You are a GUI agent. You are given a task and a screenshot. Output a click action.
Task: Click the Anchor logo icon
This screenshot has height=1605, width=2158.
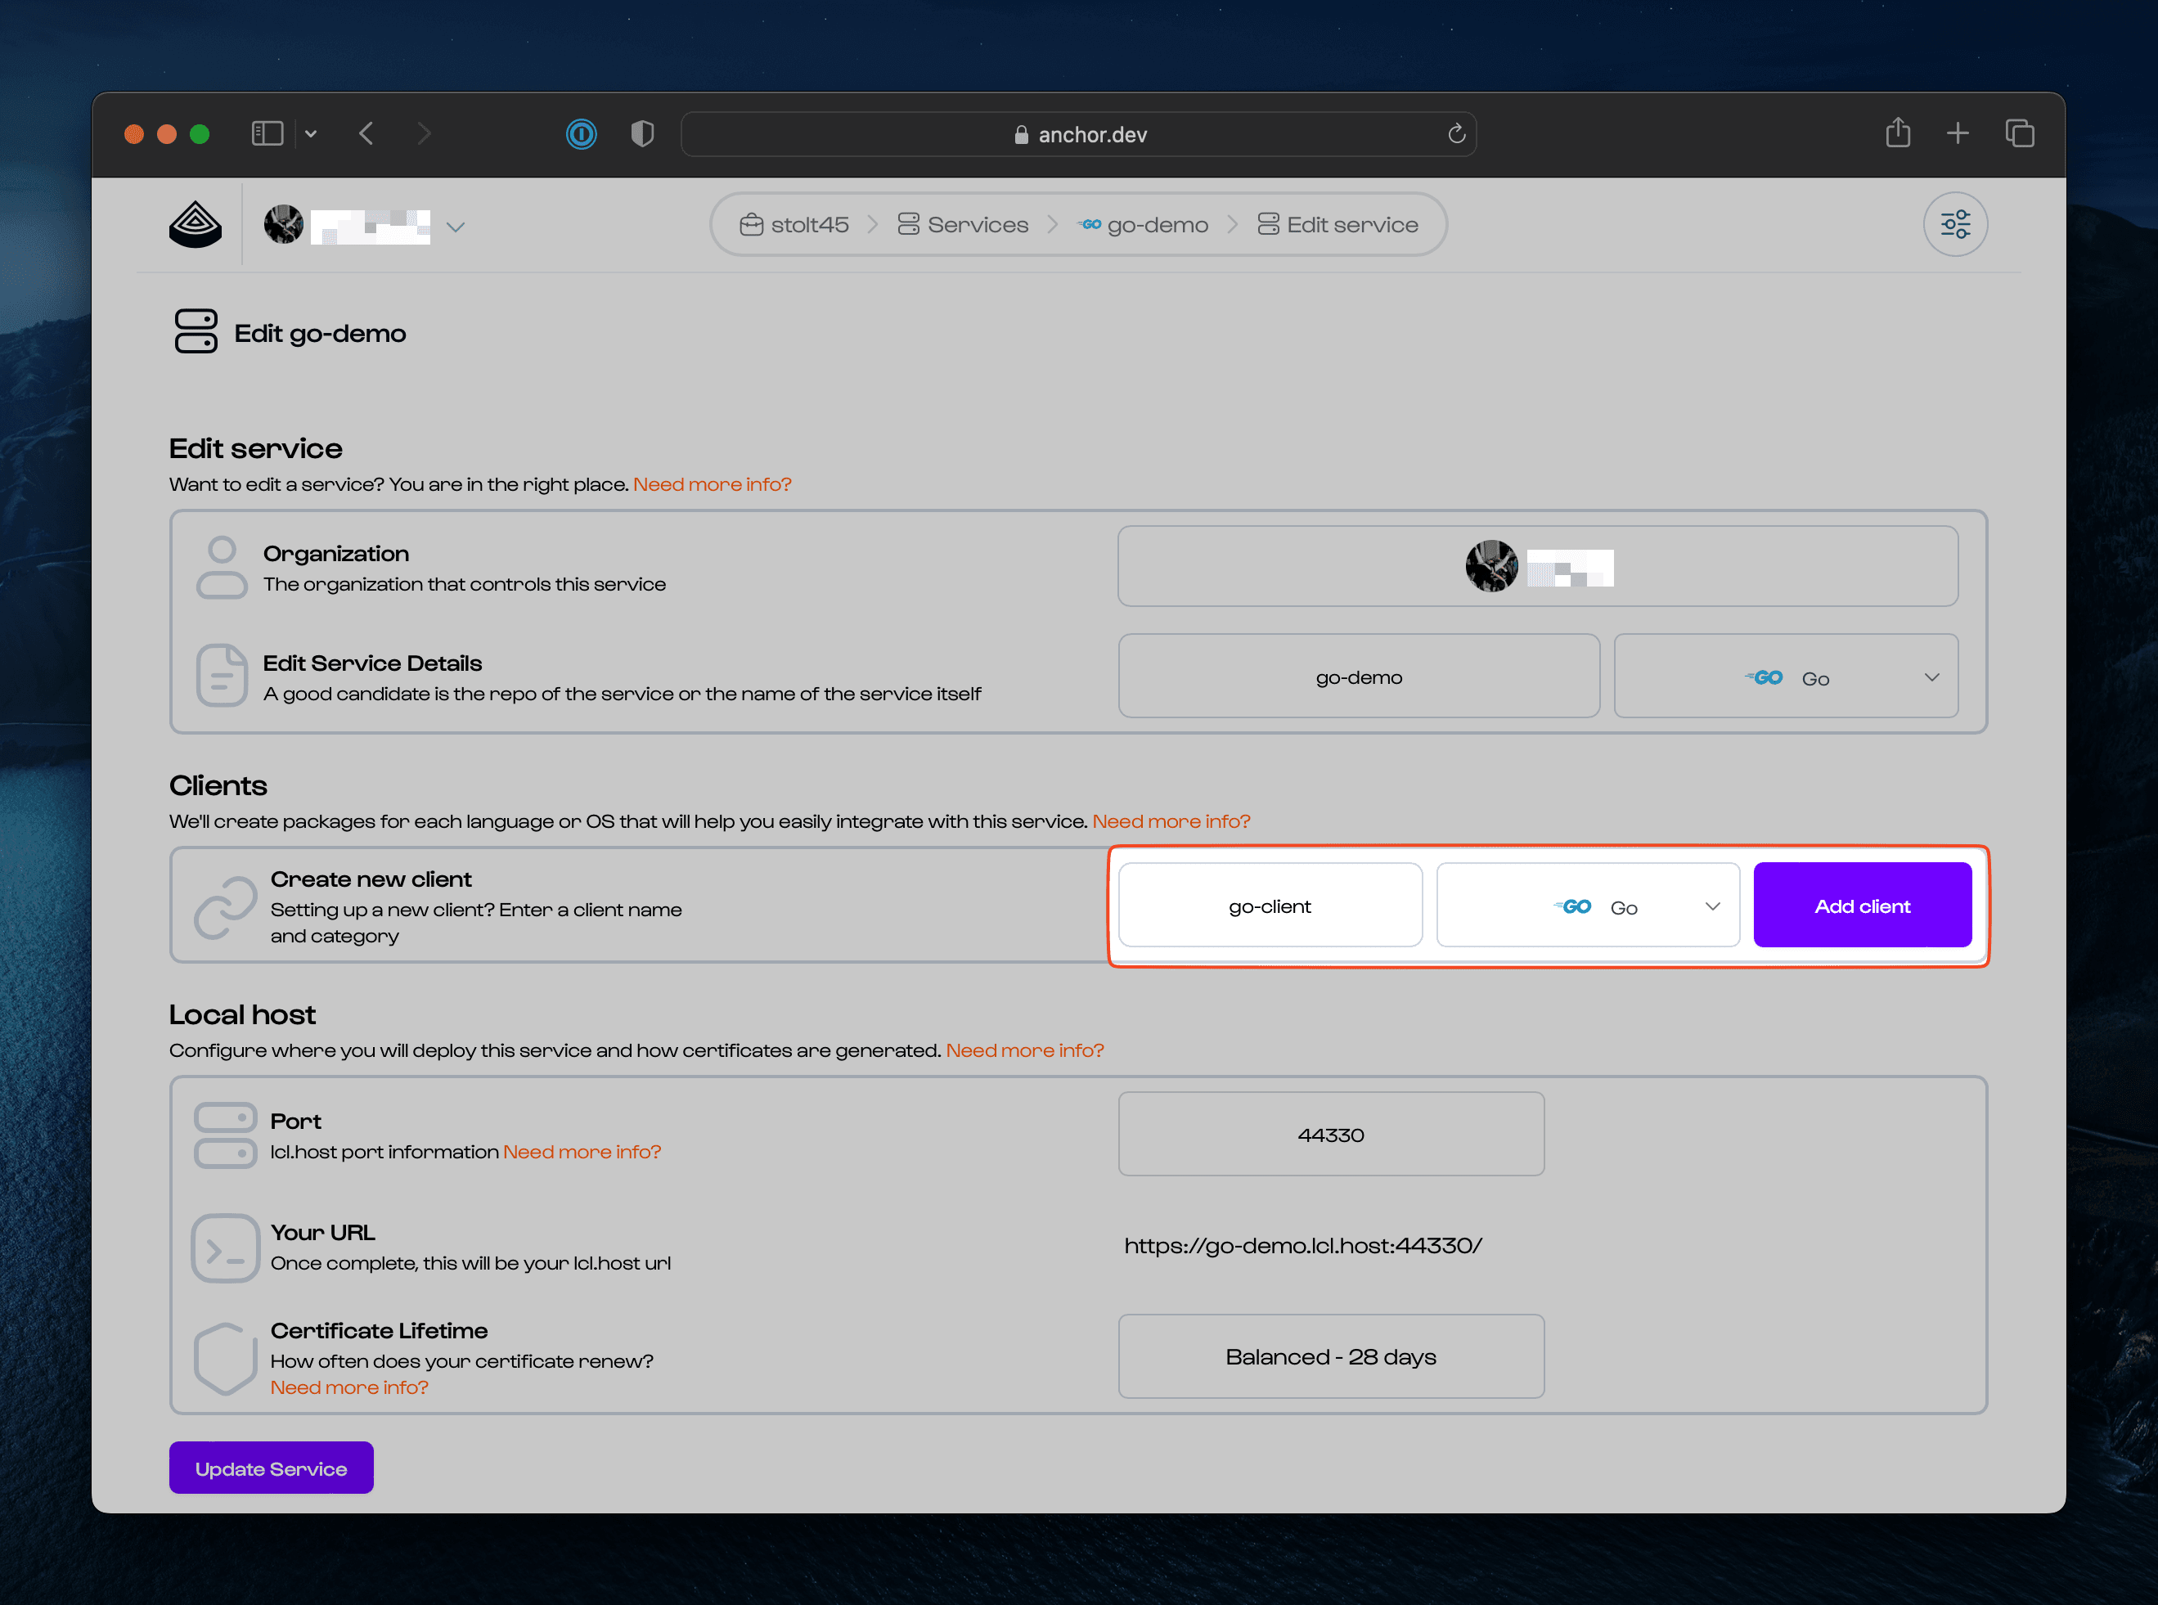click(195, 223)
